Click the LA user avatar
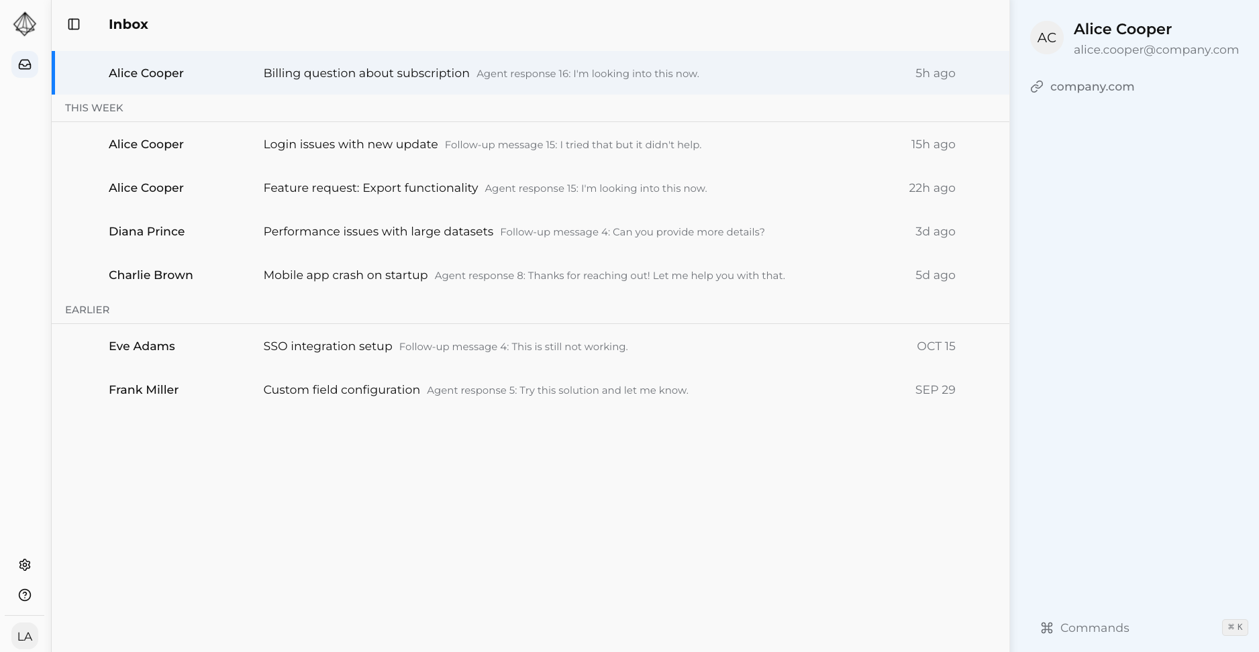Screen dimensions: 1259x652 [x=25, y=637]
